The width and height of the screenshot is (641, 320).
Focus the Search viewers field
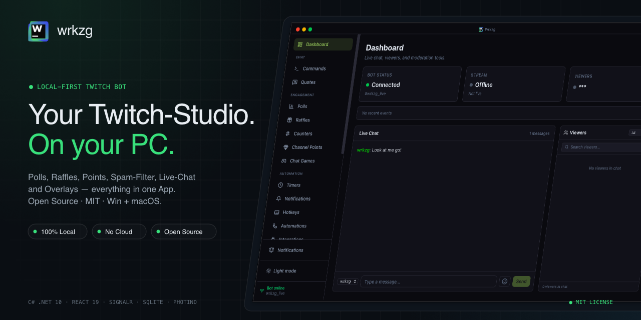[x=601, y=147]
